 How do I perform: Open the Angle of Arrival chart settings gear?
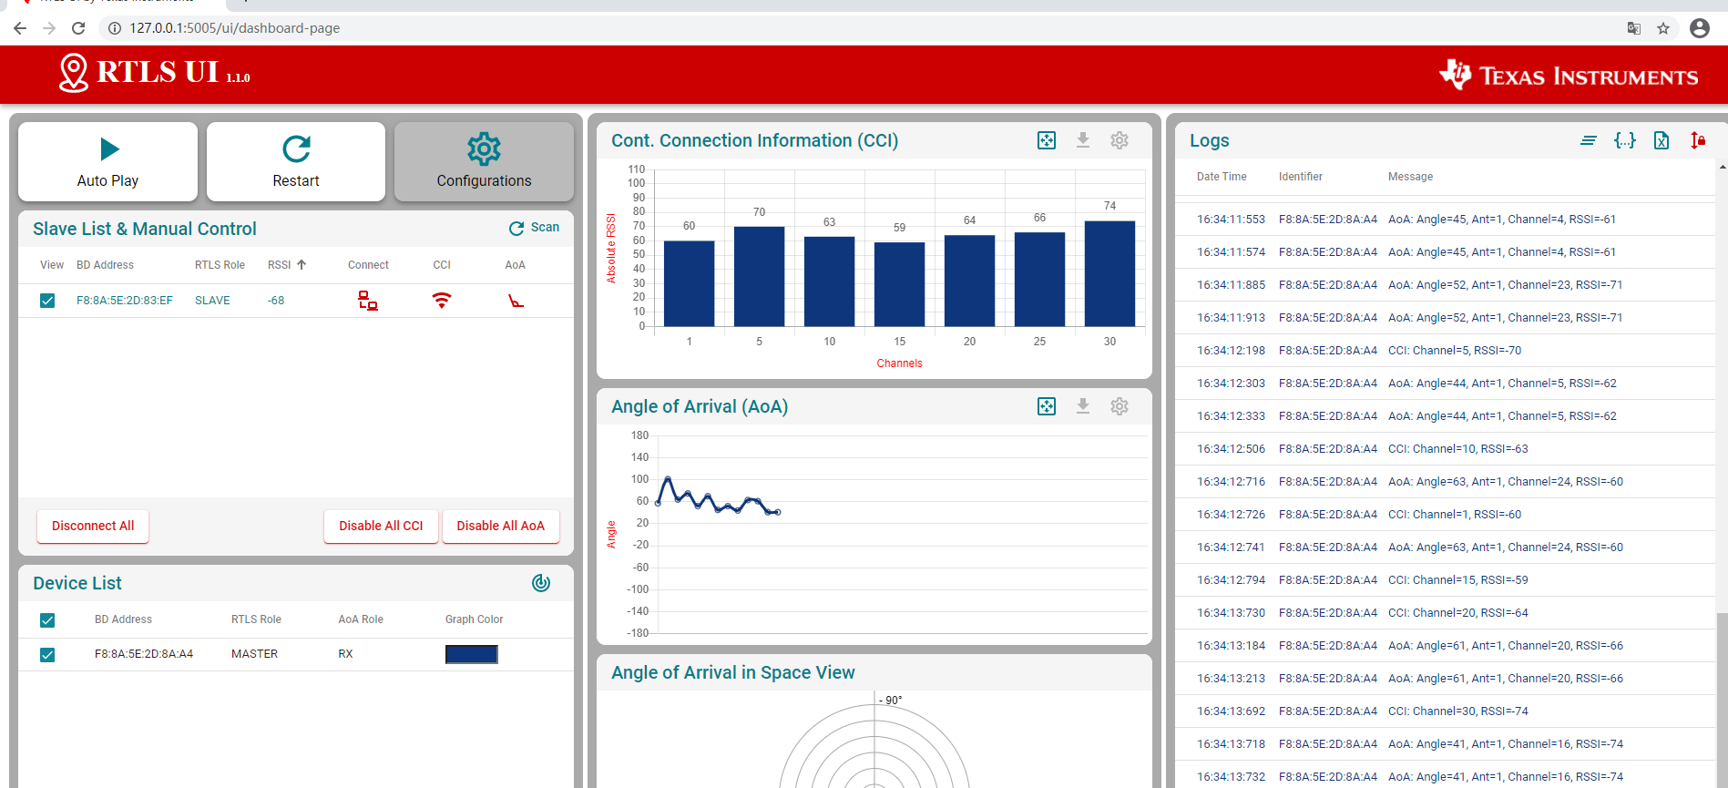coord(1120,406)
